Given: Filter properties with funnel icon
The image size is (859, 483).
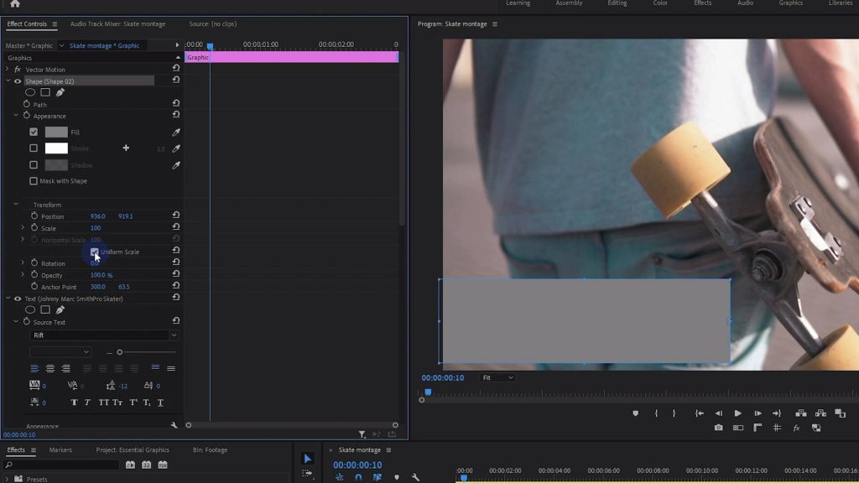Looking at the screenshot, I should (362, 434).
